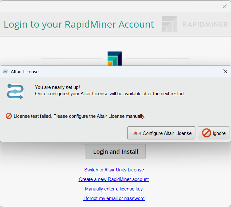Click the 'Once configured your Altair License' sentence
Screen dimensions: 231x207
tap(110, 94)
